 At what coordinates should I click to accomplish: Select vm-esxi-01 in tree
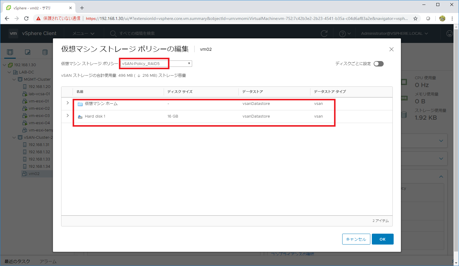point(39,101)
